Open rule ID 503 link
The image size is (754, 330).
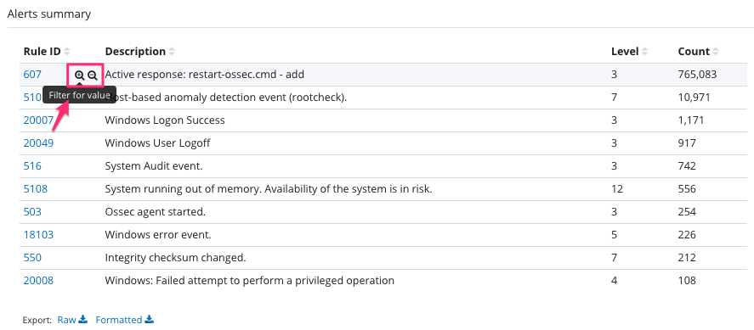32,211
